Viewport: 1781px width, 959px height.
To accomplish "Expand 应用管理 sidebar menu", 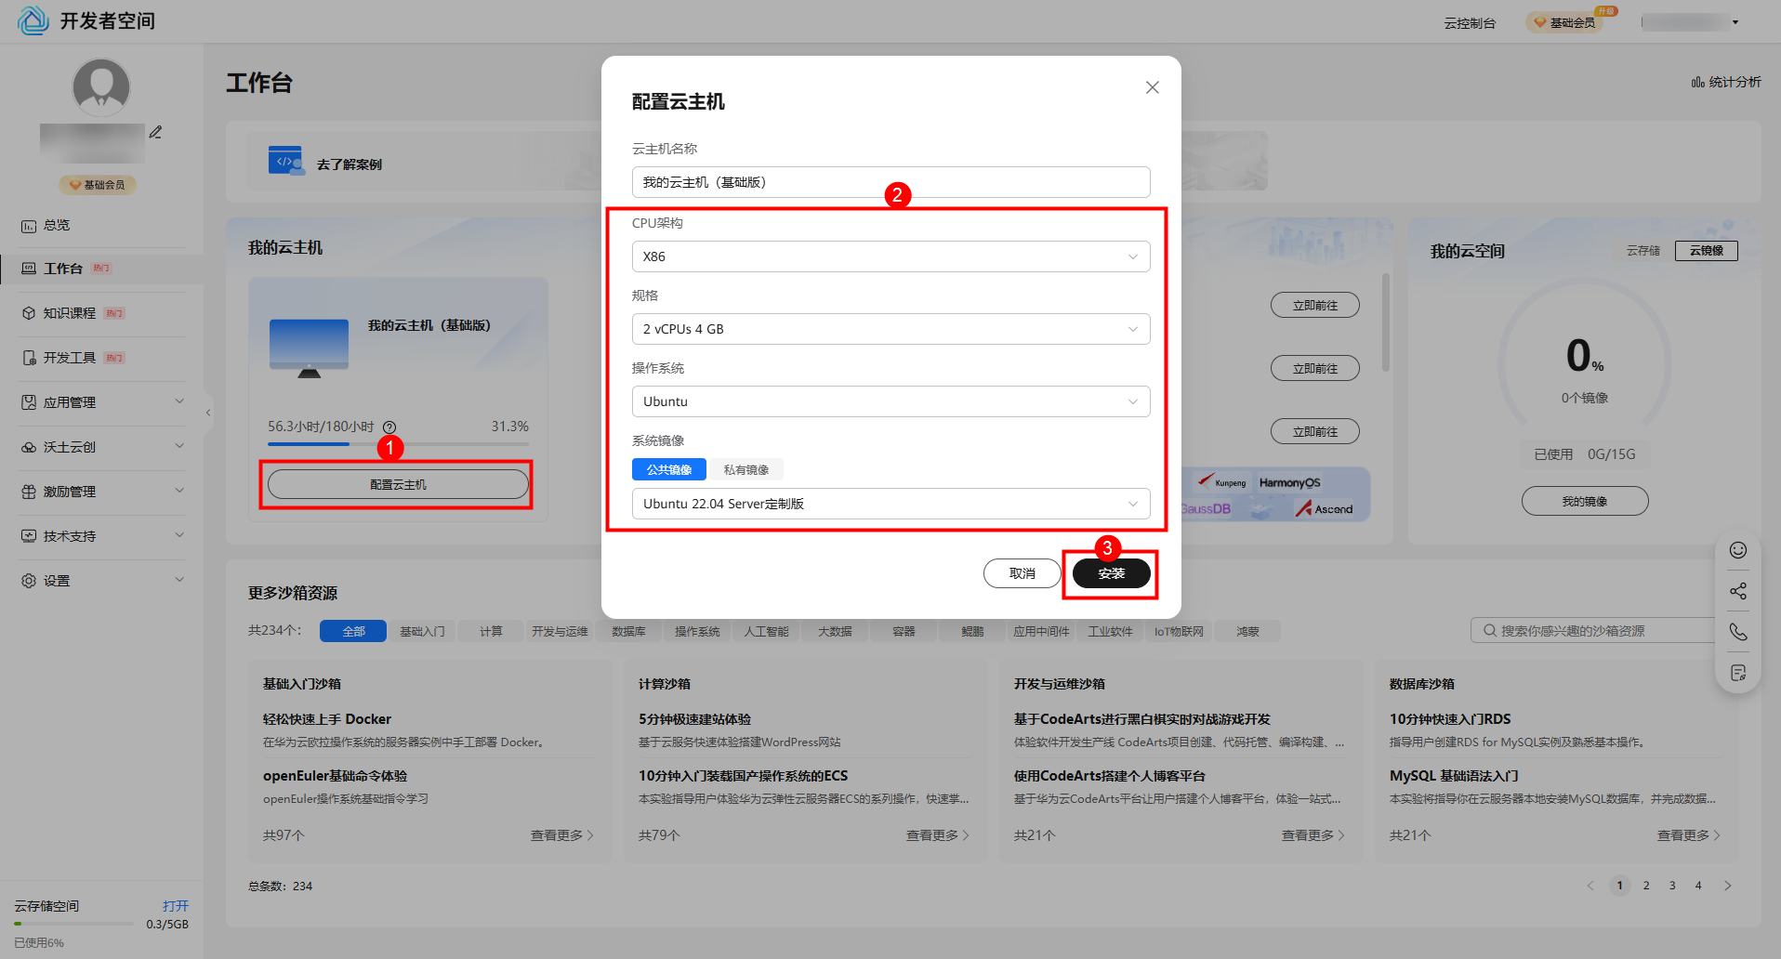I will 100,402.
